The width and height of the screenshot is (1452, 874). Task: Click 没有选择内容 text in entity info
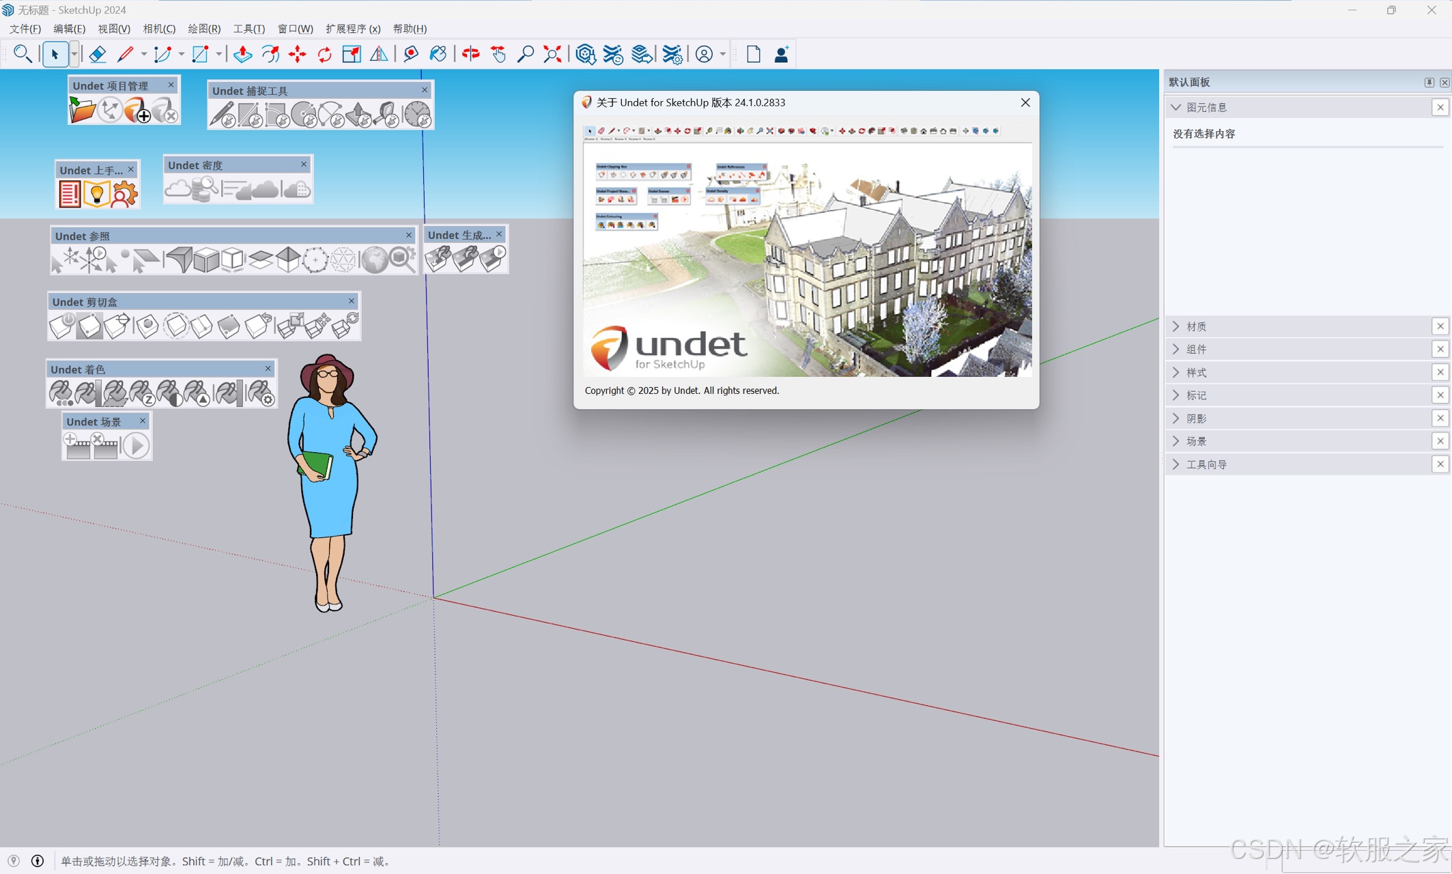1204,134
